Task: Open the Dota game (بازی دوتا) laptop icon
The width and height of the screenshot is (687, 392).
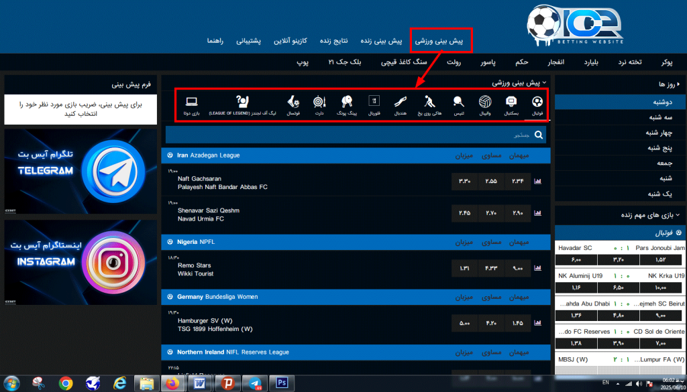Action: click(x=191, y=105)
